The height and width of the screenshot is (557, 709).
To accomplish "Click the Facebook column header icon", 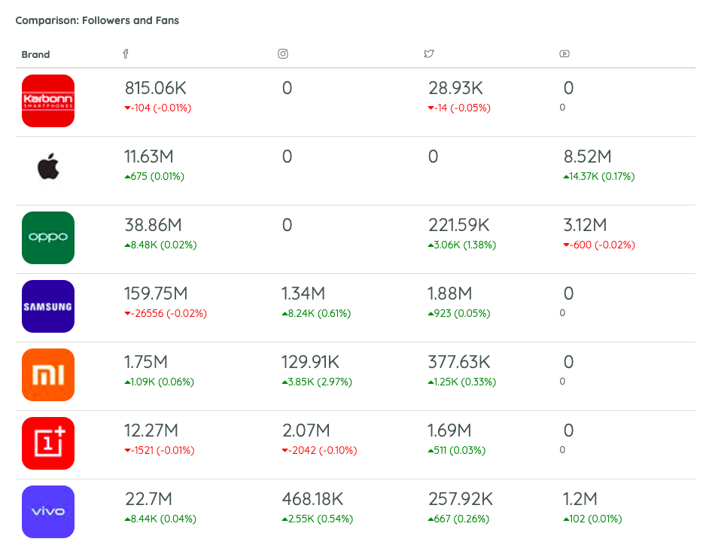I will 126,53.
